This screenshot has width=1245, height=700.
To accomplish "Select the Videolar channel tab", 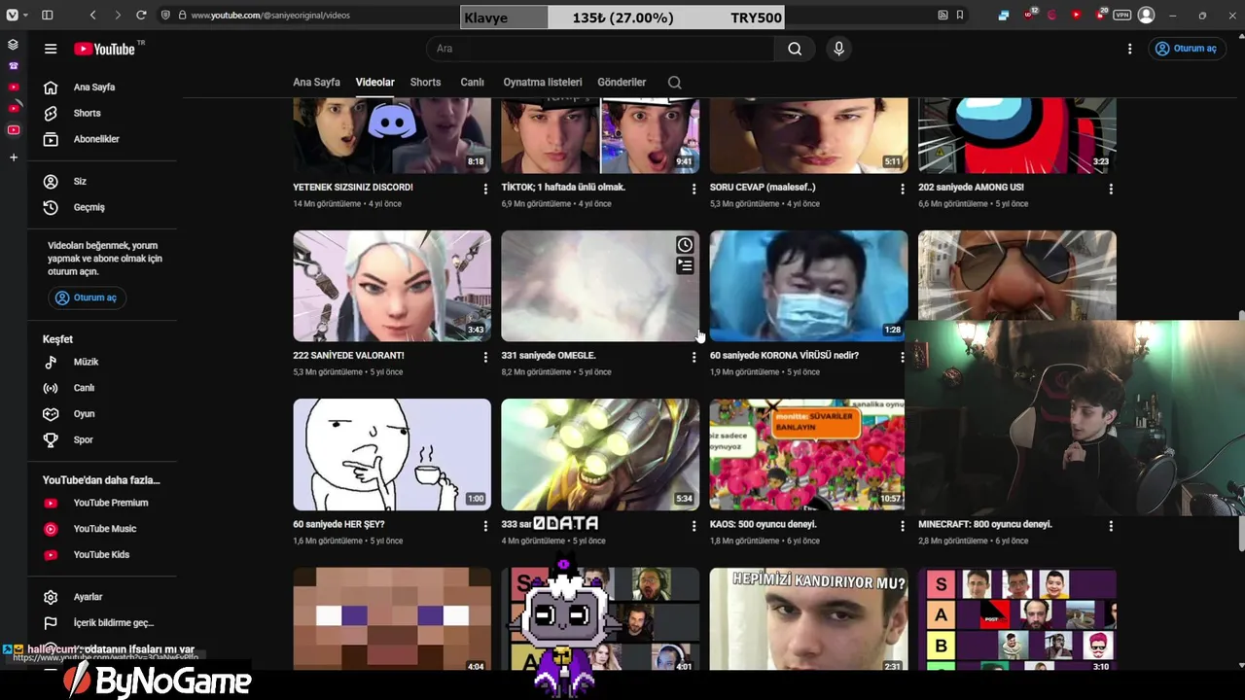I will [x=374, y=83].
